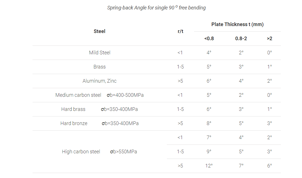Screen dimensions: 302x178
Task: Click the <0.8 thickness subheader
Action: point(209,39)
